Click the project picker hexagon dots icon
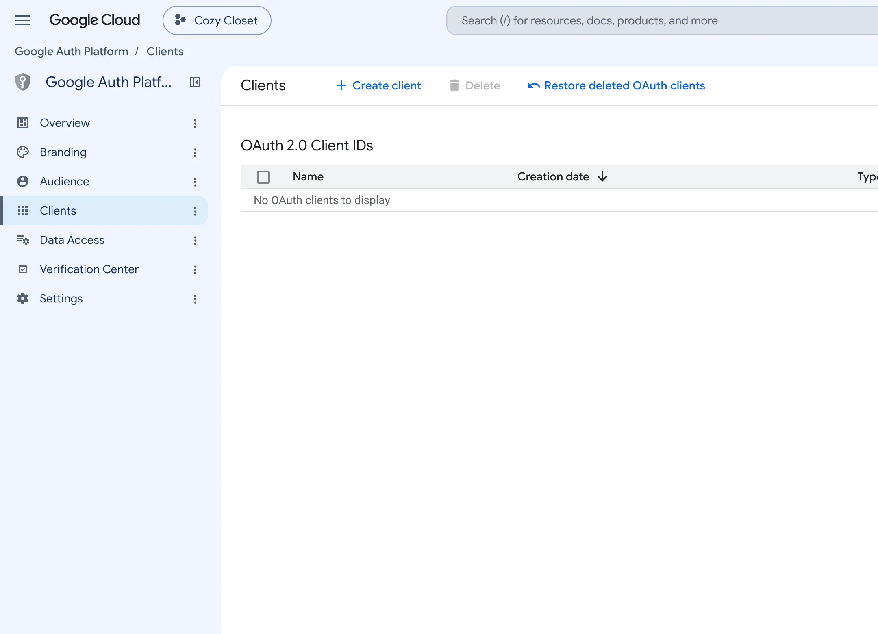 [x=180, y=20]
